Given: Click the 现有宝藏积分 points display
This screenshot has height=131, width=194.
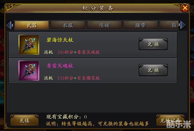Looking at the screenshot, I should tap(67, 117).
